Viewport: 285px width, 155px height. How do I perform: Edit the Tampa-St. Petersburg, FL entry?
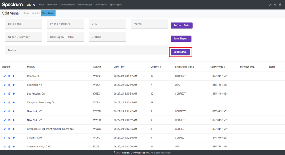(5, 102)
